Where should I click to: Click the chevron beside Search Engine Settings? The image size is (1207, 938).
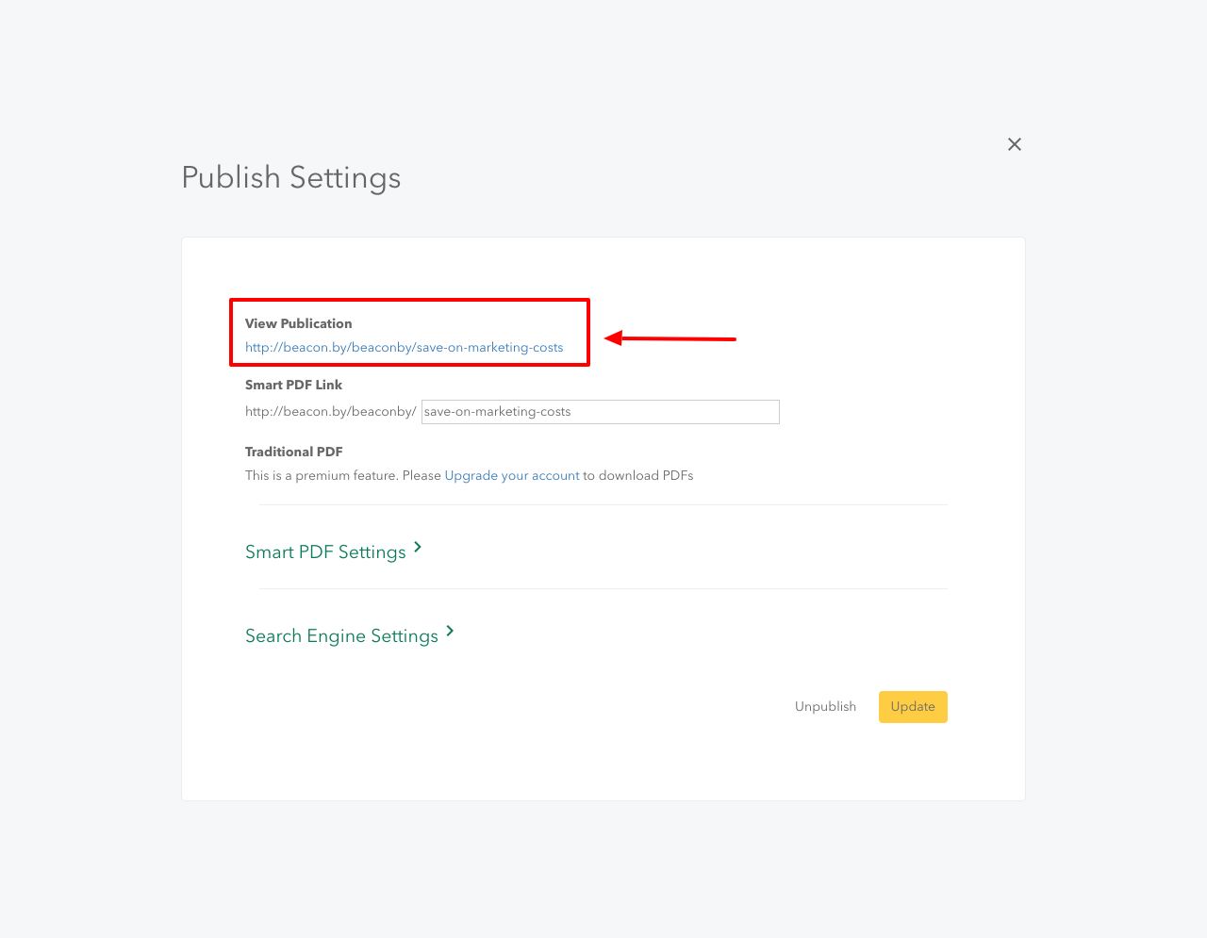tap(450, 632)
